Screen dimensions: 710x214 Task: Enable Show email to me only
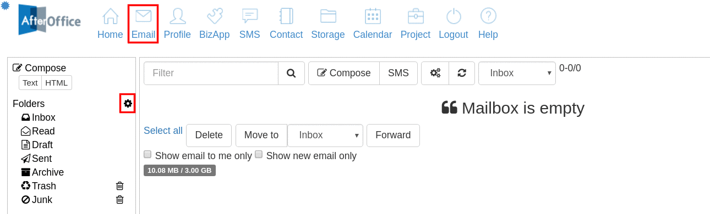148,155
